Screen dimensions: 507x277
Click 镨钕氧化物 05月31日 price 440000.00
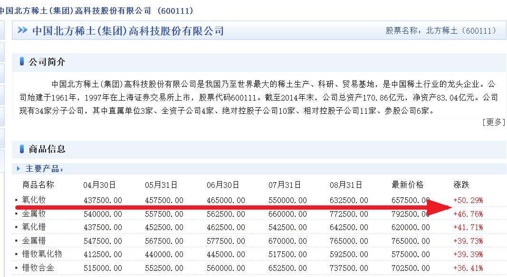point(164,255)
